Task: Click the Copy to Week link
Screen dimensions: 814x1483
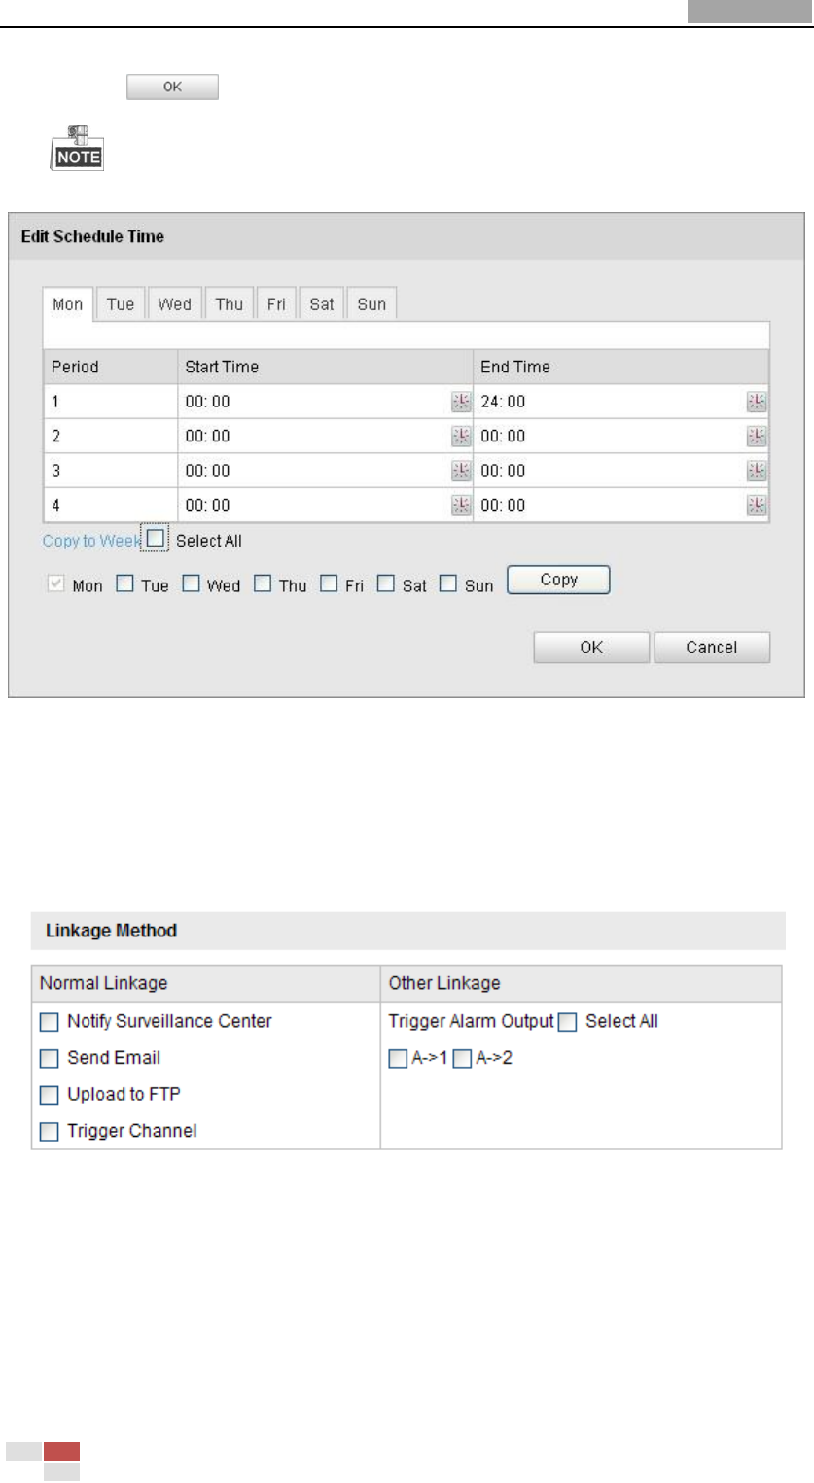Action: pos(91,542)
